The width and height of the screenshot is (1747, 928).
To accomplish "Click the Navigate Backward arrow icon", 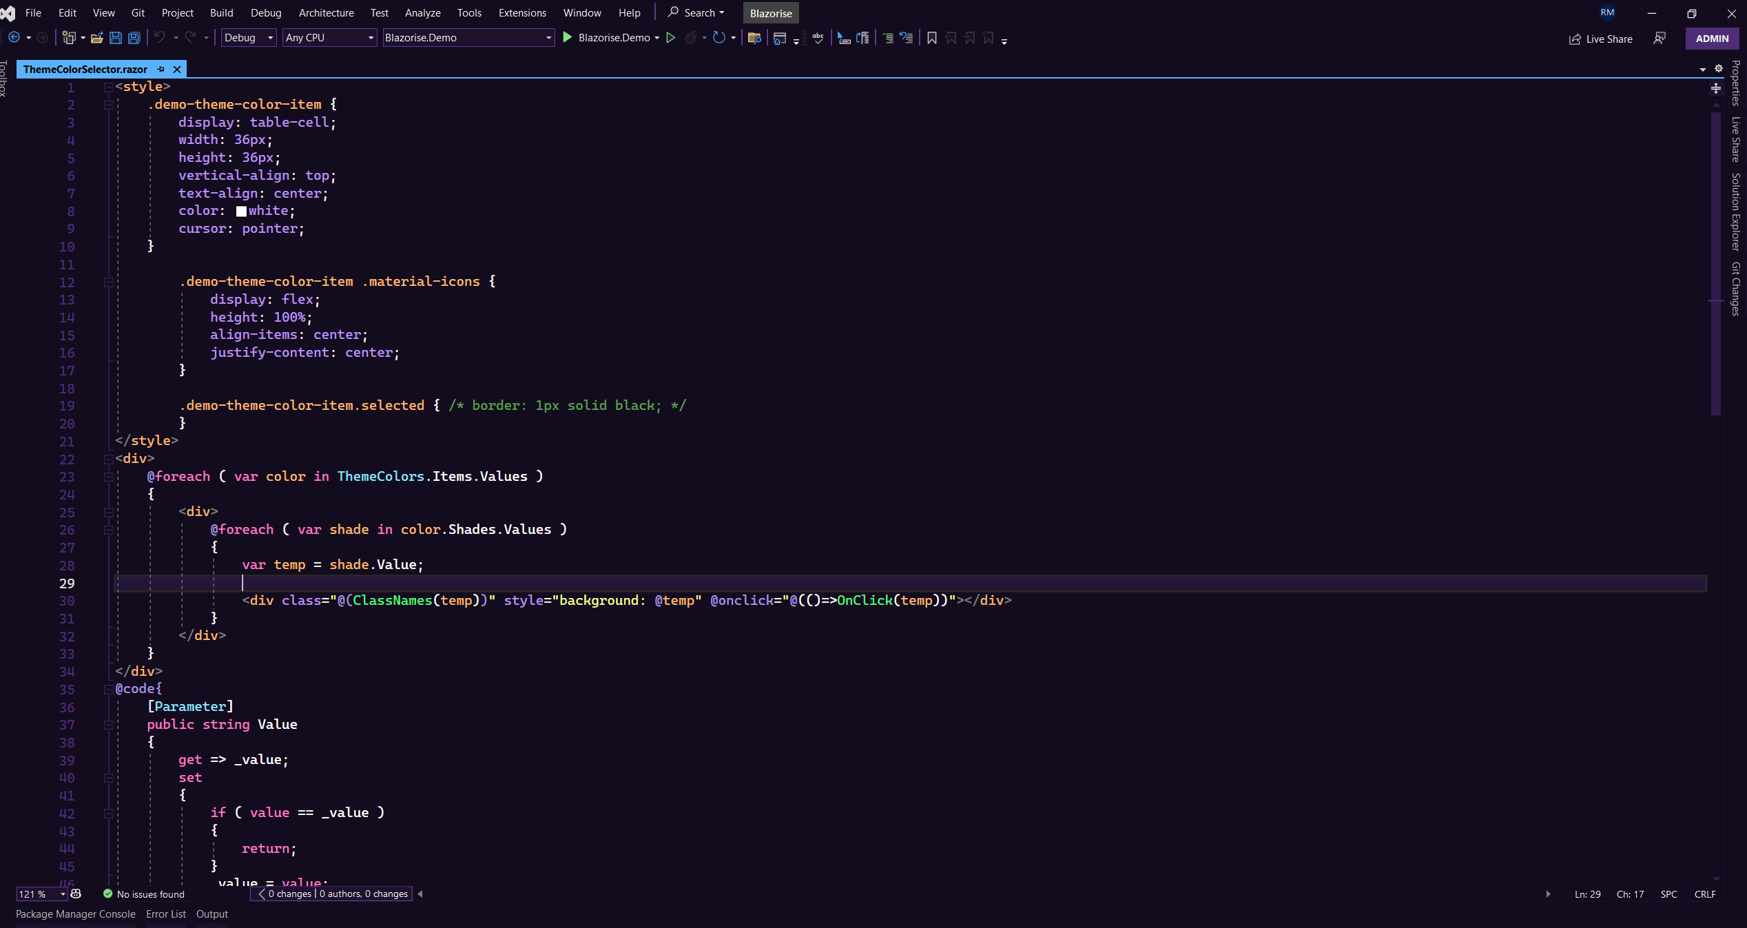I will [14, 38].
